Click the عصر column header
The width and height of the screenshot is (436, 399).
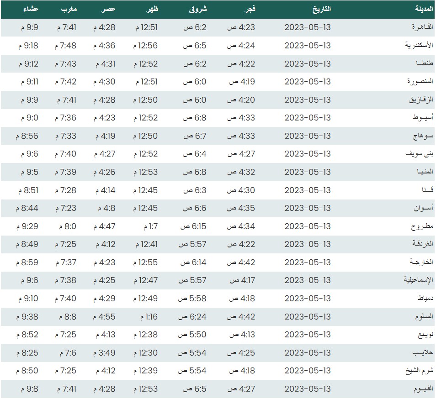point(108,9)
